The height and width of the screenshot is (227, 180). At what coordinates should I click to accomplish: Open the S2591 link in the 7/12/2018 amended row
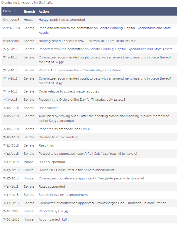click(x=53, y=121)
